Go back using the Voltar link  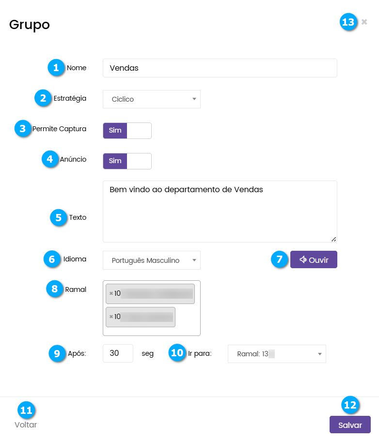(26, 425)
